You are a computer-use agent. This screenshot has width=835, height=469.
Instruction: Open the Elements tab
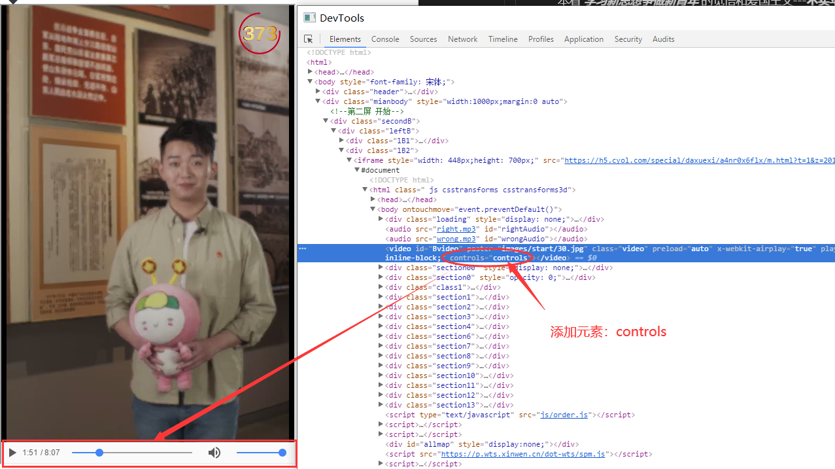point(345,39)
